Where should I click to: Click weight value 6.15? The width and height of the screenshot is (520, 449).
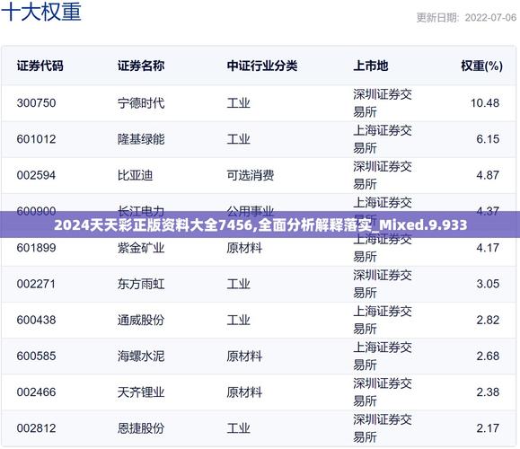click(488, 139)
